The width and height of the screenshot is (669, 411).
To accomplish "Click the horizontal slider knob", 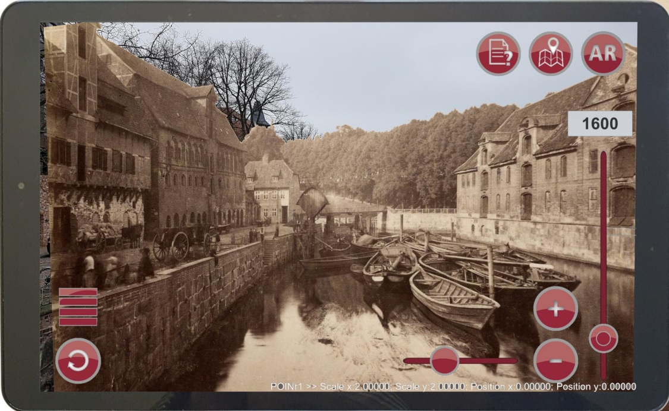I will tap(444, 361).
